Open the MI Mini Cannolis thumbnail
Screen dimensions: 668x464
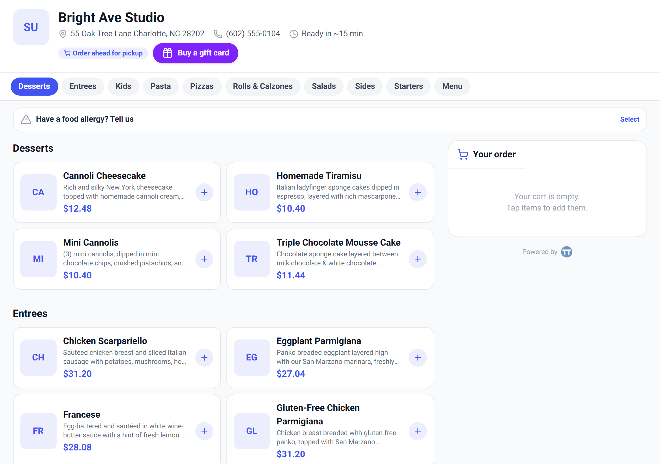38,259
